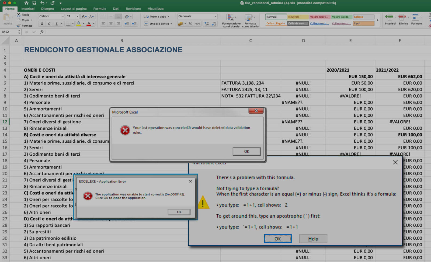Open the Unisci e centra dropdown arrow
The width and height of the screenshot is (431, 262).
point(171,24)
